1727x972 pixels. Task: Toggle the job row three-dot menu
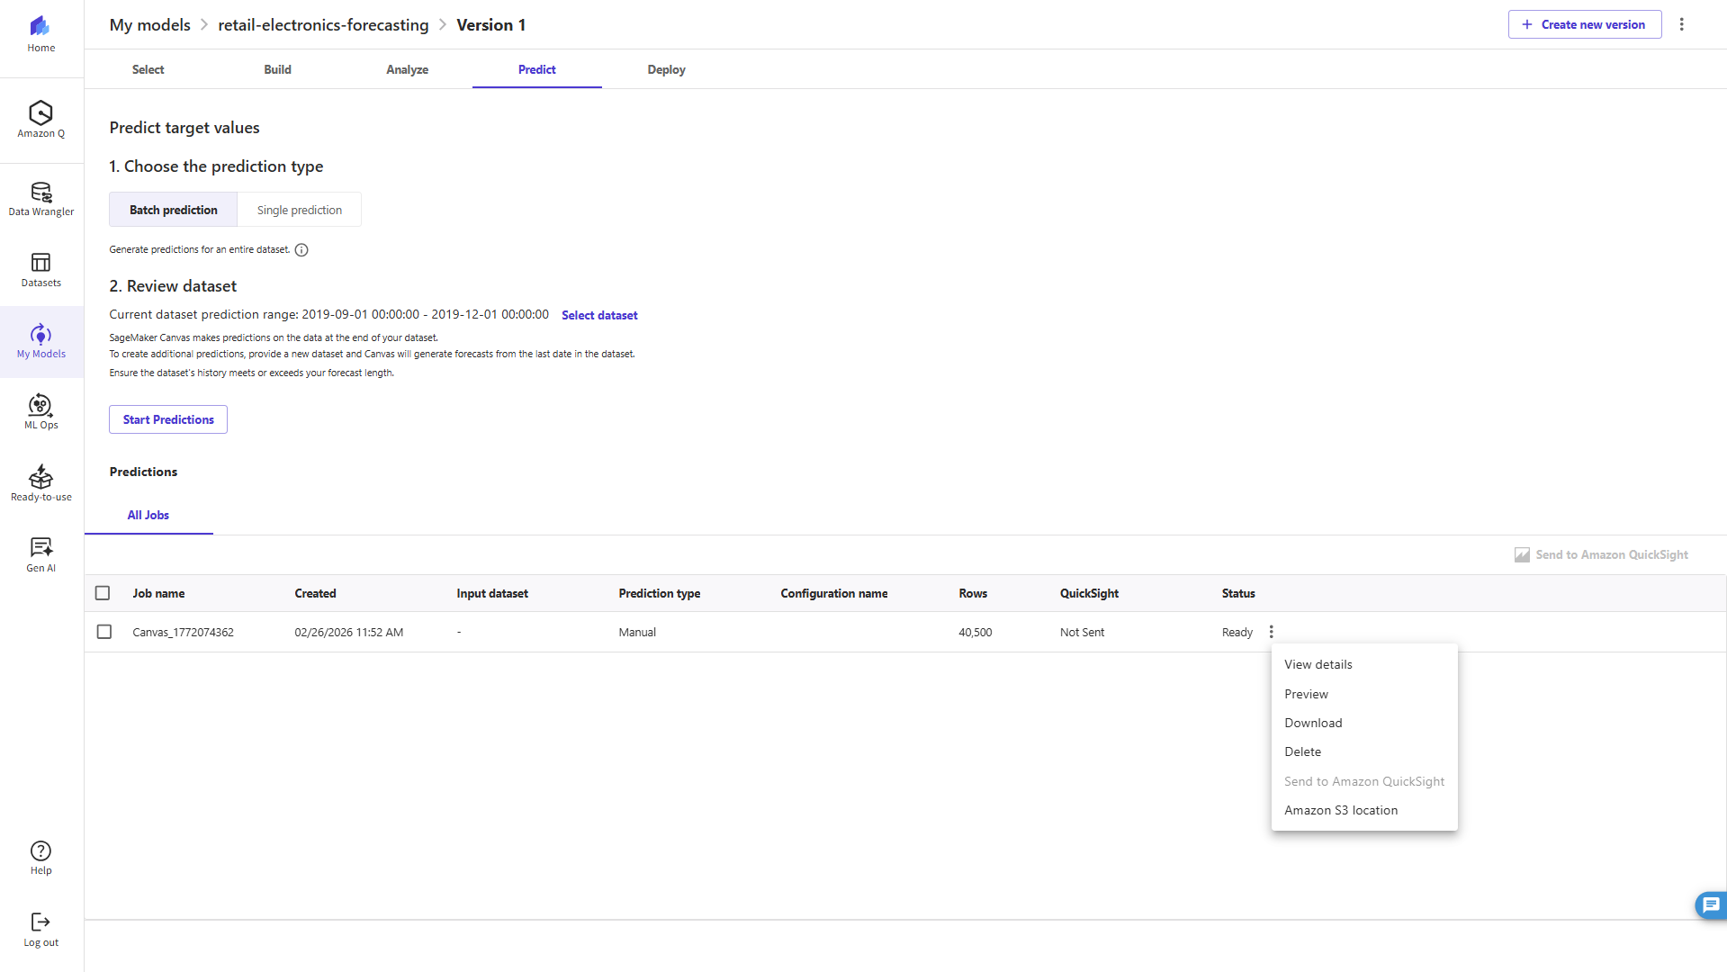click(x=1271, y=632)
